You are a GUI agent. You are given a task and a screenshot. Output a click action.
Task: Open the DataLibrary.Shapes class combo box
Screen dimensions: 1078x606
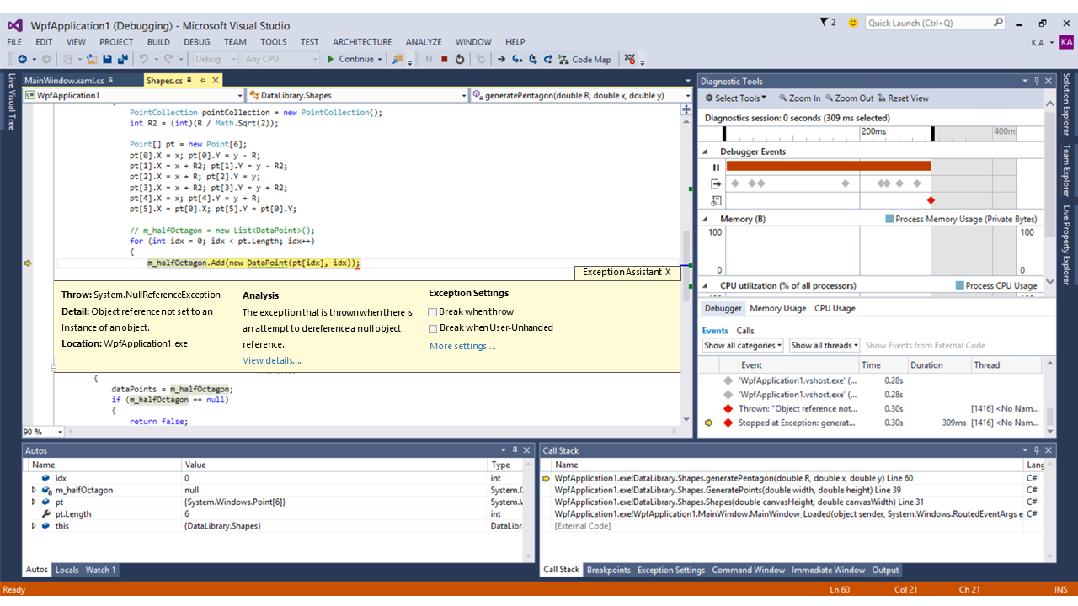357,96
